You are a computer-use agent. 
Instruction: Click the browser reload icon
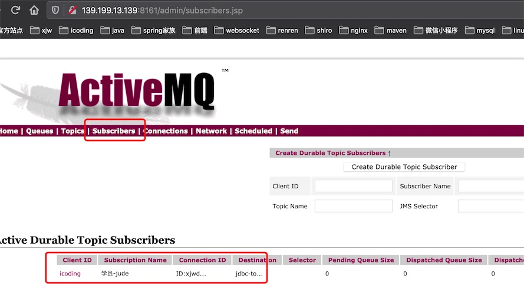coord(16,10)
